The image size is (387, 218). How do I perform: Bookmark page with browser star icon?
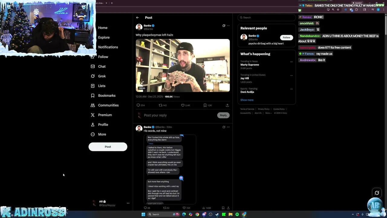pos(338,10)
